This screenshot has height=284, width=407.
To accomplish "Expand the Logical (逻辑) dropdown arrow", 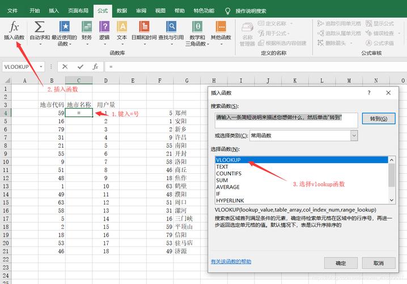I will click(x=105, y=44).
